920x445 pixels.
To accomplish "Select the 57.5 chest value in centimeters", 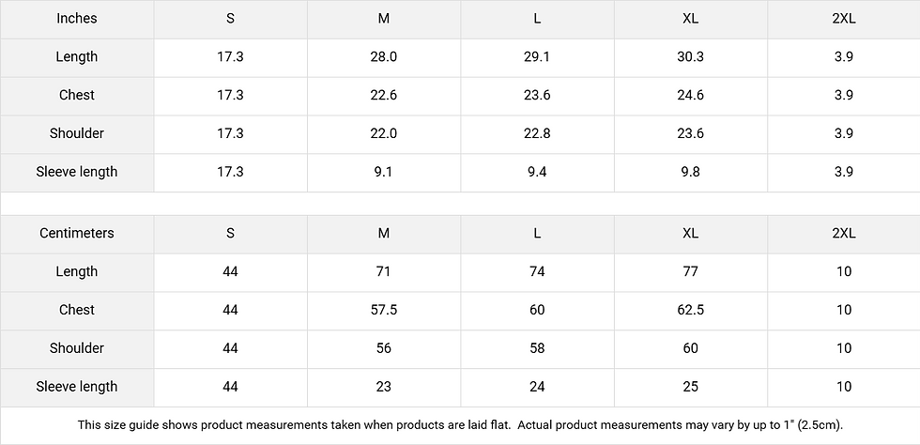I will (383, 310).
